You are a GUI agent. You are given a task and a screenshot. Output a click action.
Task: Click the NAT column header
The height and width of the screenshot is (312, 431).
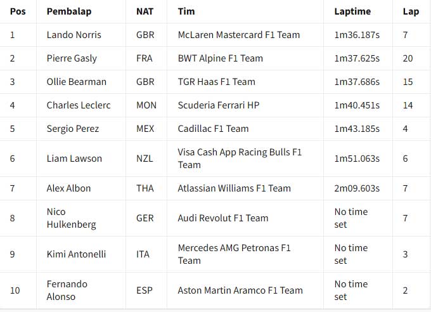[x=145, y=11]
